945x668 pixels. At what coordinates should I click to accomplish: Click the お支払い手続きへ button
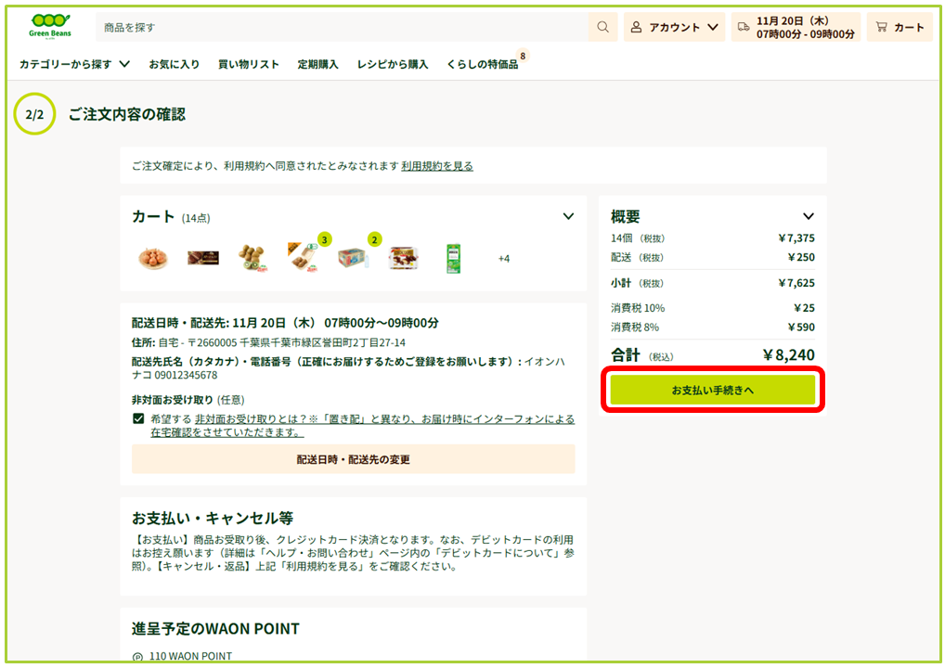[711, 390]
